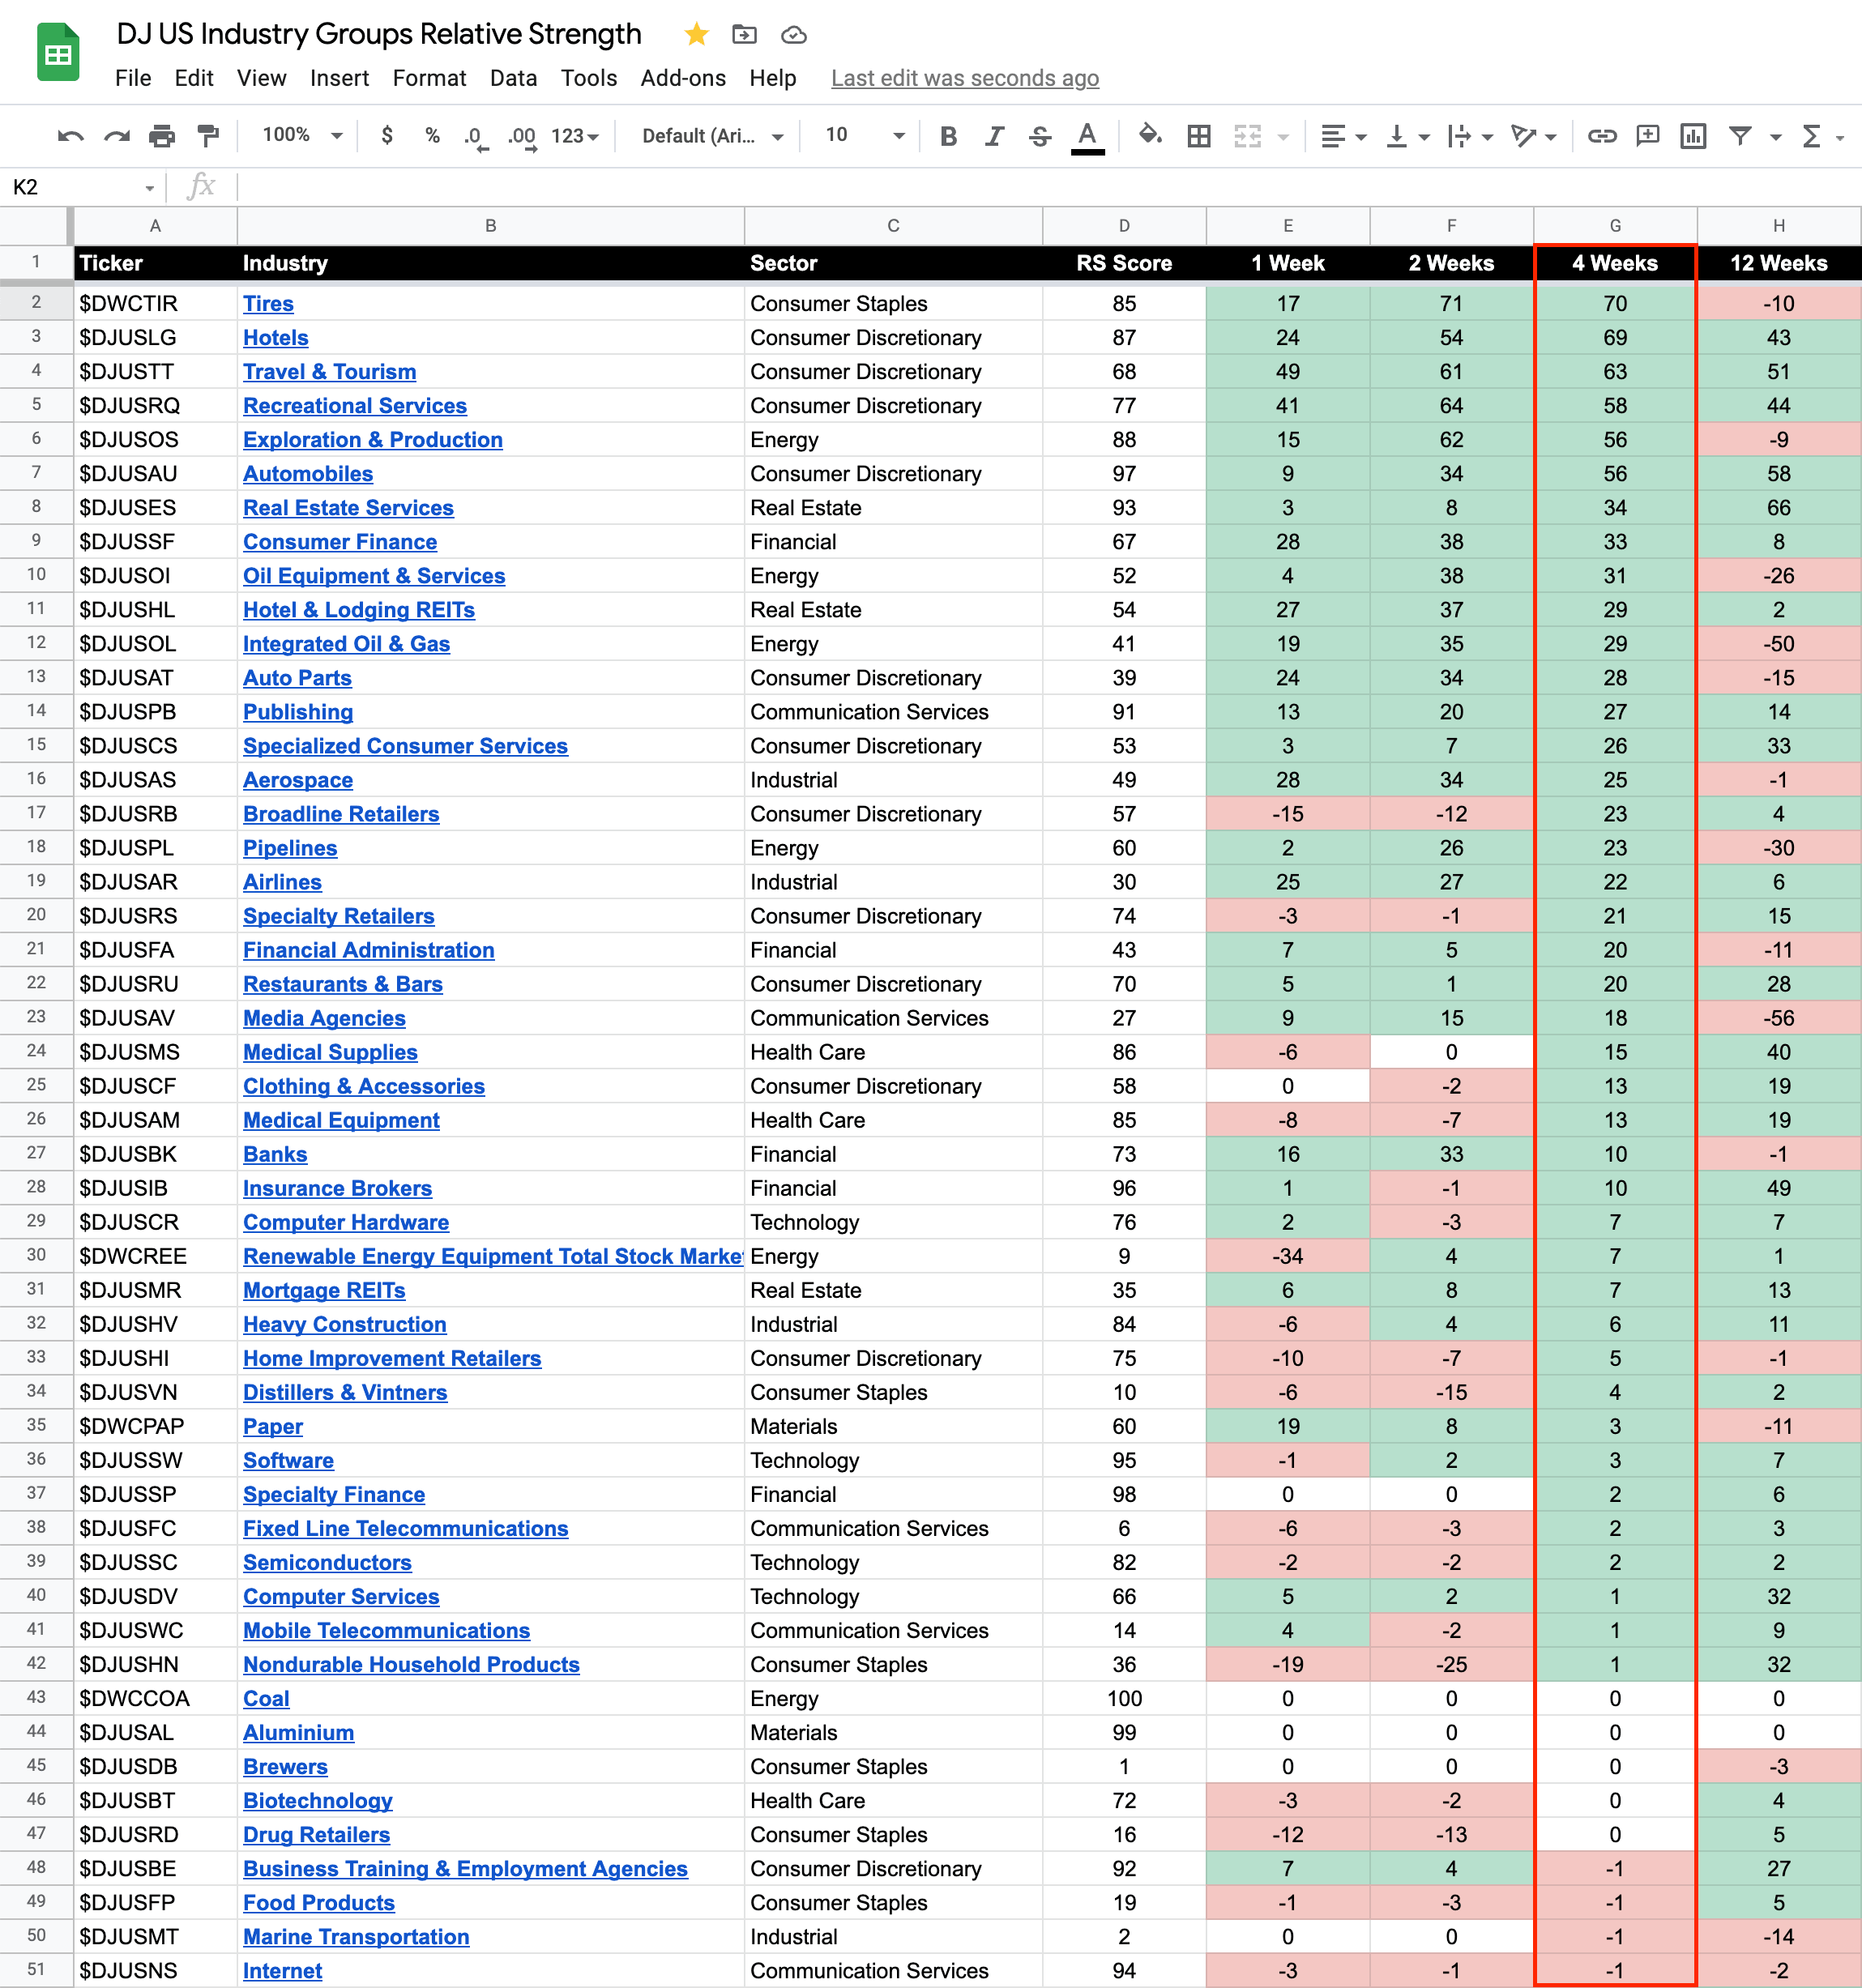Open the Data menu
The height and width of the screenshot is (1988, 1862).
513,78
